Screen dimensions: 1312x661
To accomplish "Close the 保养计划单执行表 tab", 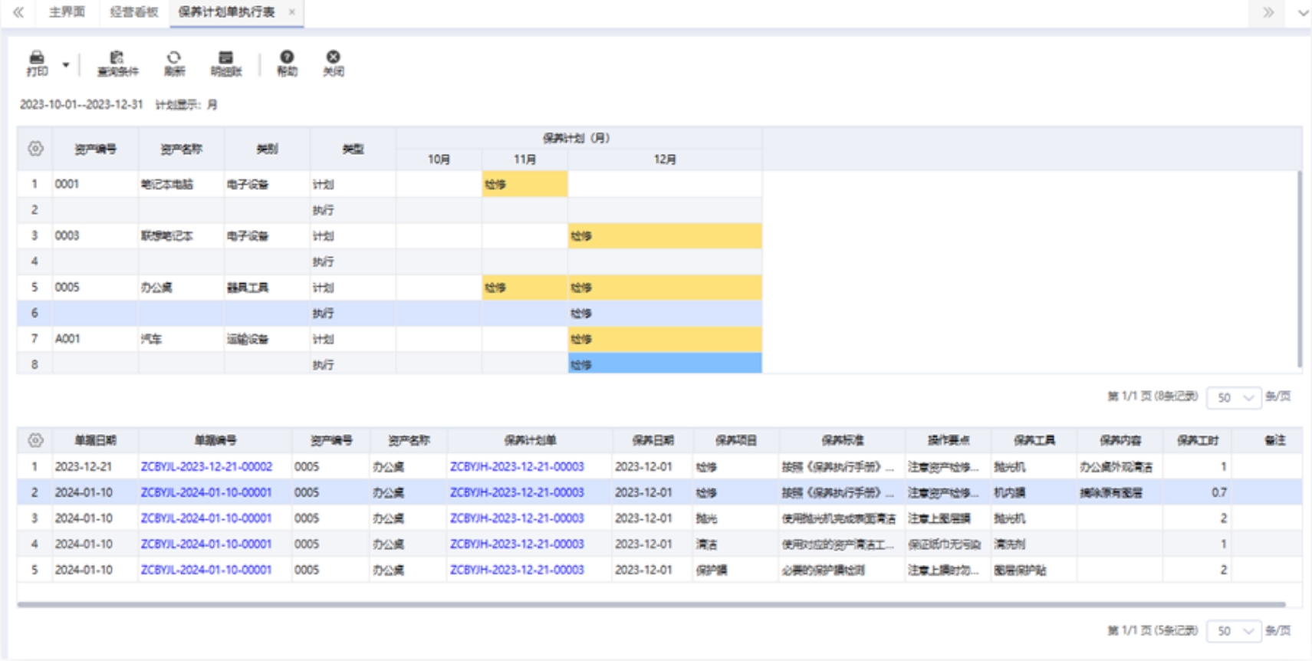I will coord(291,12).
